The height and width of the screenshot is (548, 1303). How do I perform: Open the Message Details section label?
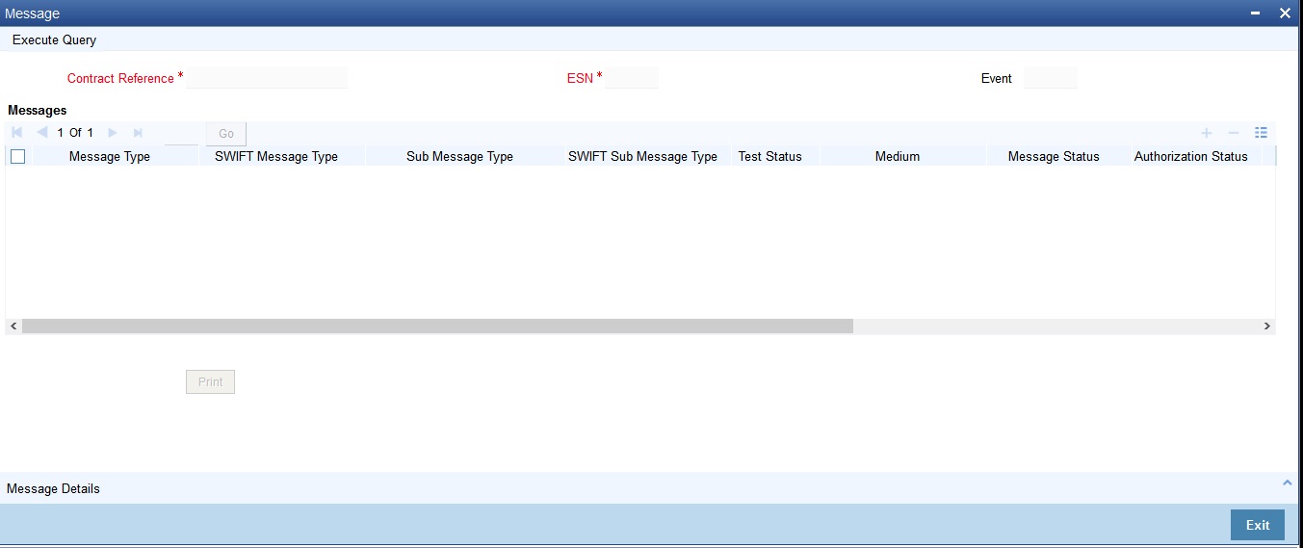pyautogui.click(x=53, y=488)
